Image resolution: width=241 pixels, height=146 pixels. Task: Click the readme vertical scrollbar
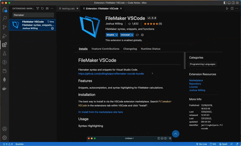(184, 61)
